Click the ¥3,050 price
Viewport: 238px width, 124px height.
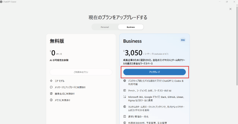pyautogui.click(x=133, y=53)
